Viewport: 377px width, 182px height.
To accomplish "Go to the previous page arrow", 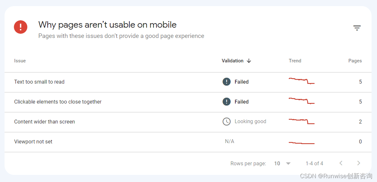I will click(x=341, y=163).
